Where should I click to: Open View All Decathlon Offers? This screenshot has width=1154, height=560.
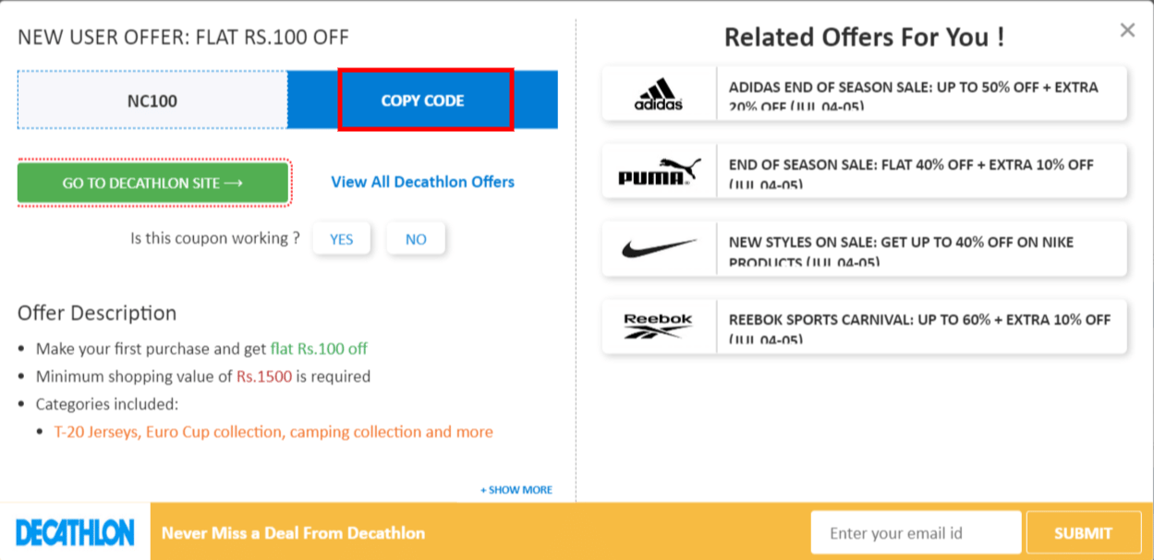tap(422, 182)
